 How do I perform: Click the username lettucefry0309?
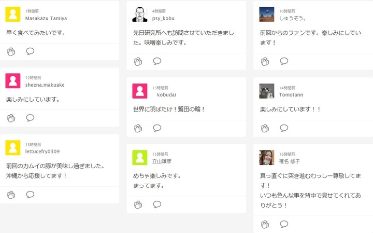pyautogui.click(x=42, y=152)
